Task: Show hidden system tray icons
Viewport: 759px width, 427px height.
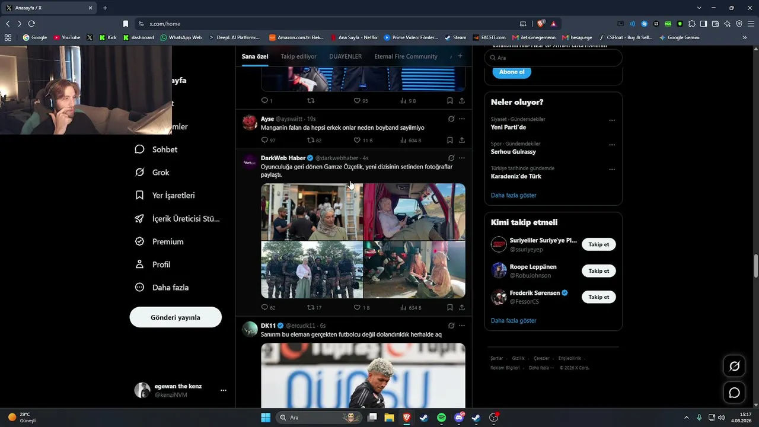Action: coord(687,418)
